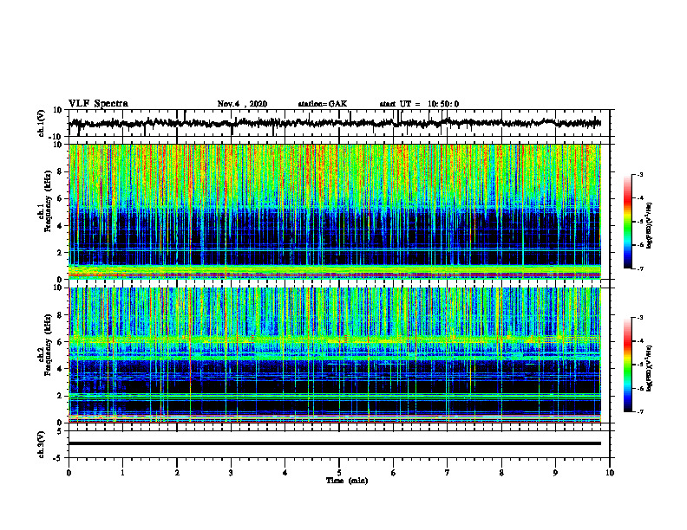Click the time axis tick label "4"
Image resolution: width=687 pixels, height=530 pixels.
pos(285,473)
